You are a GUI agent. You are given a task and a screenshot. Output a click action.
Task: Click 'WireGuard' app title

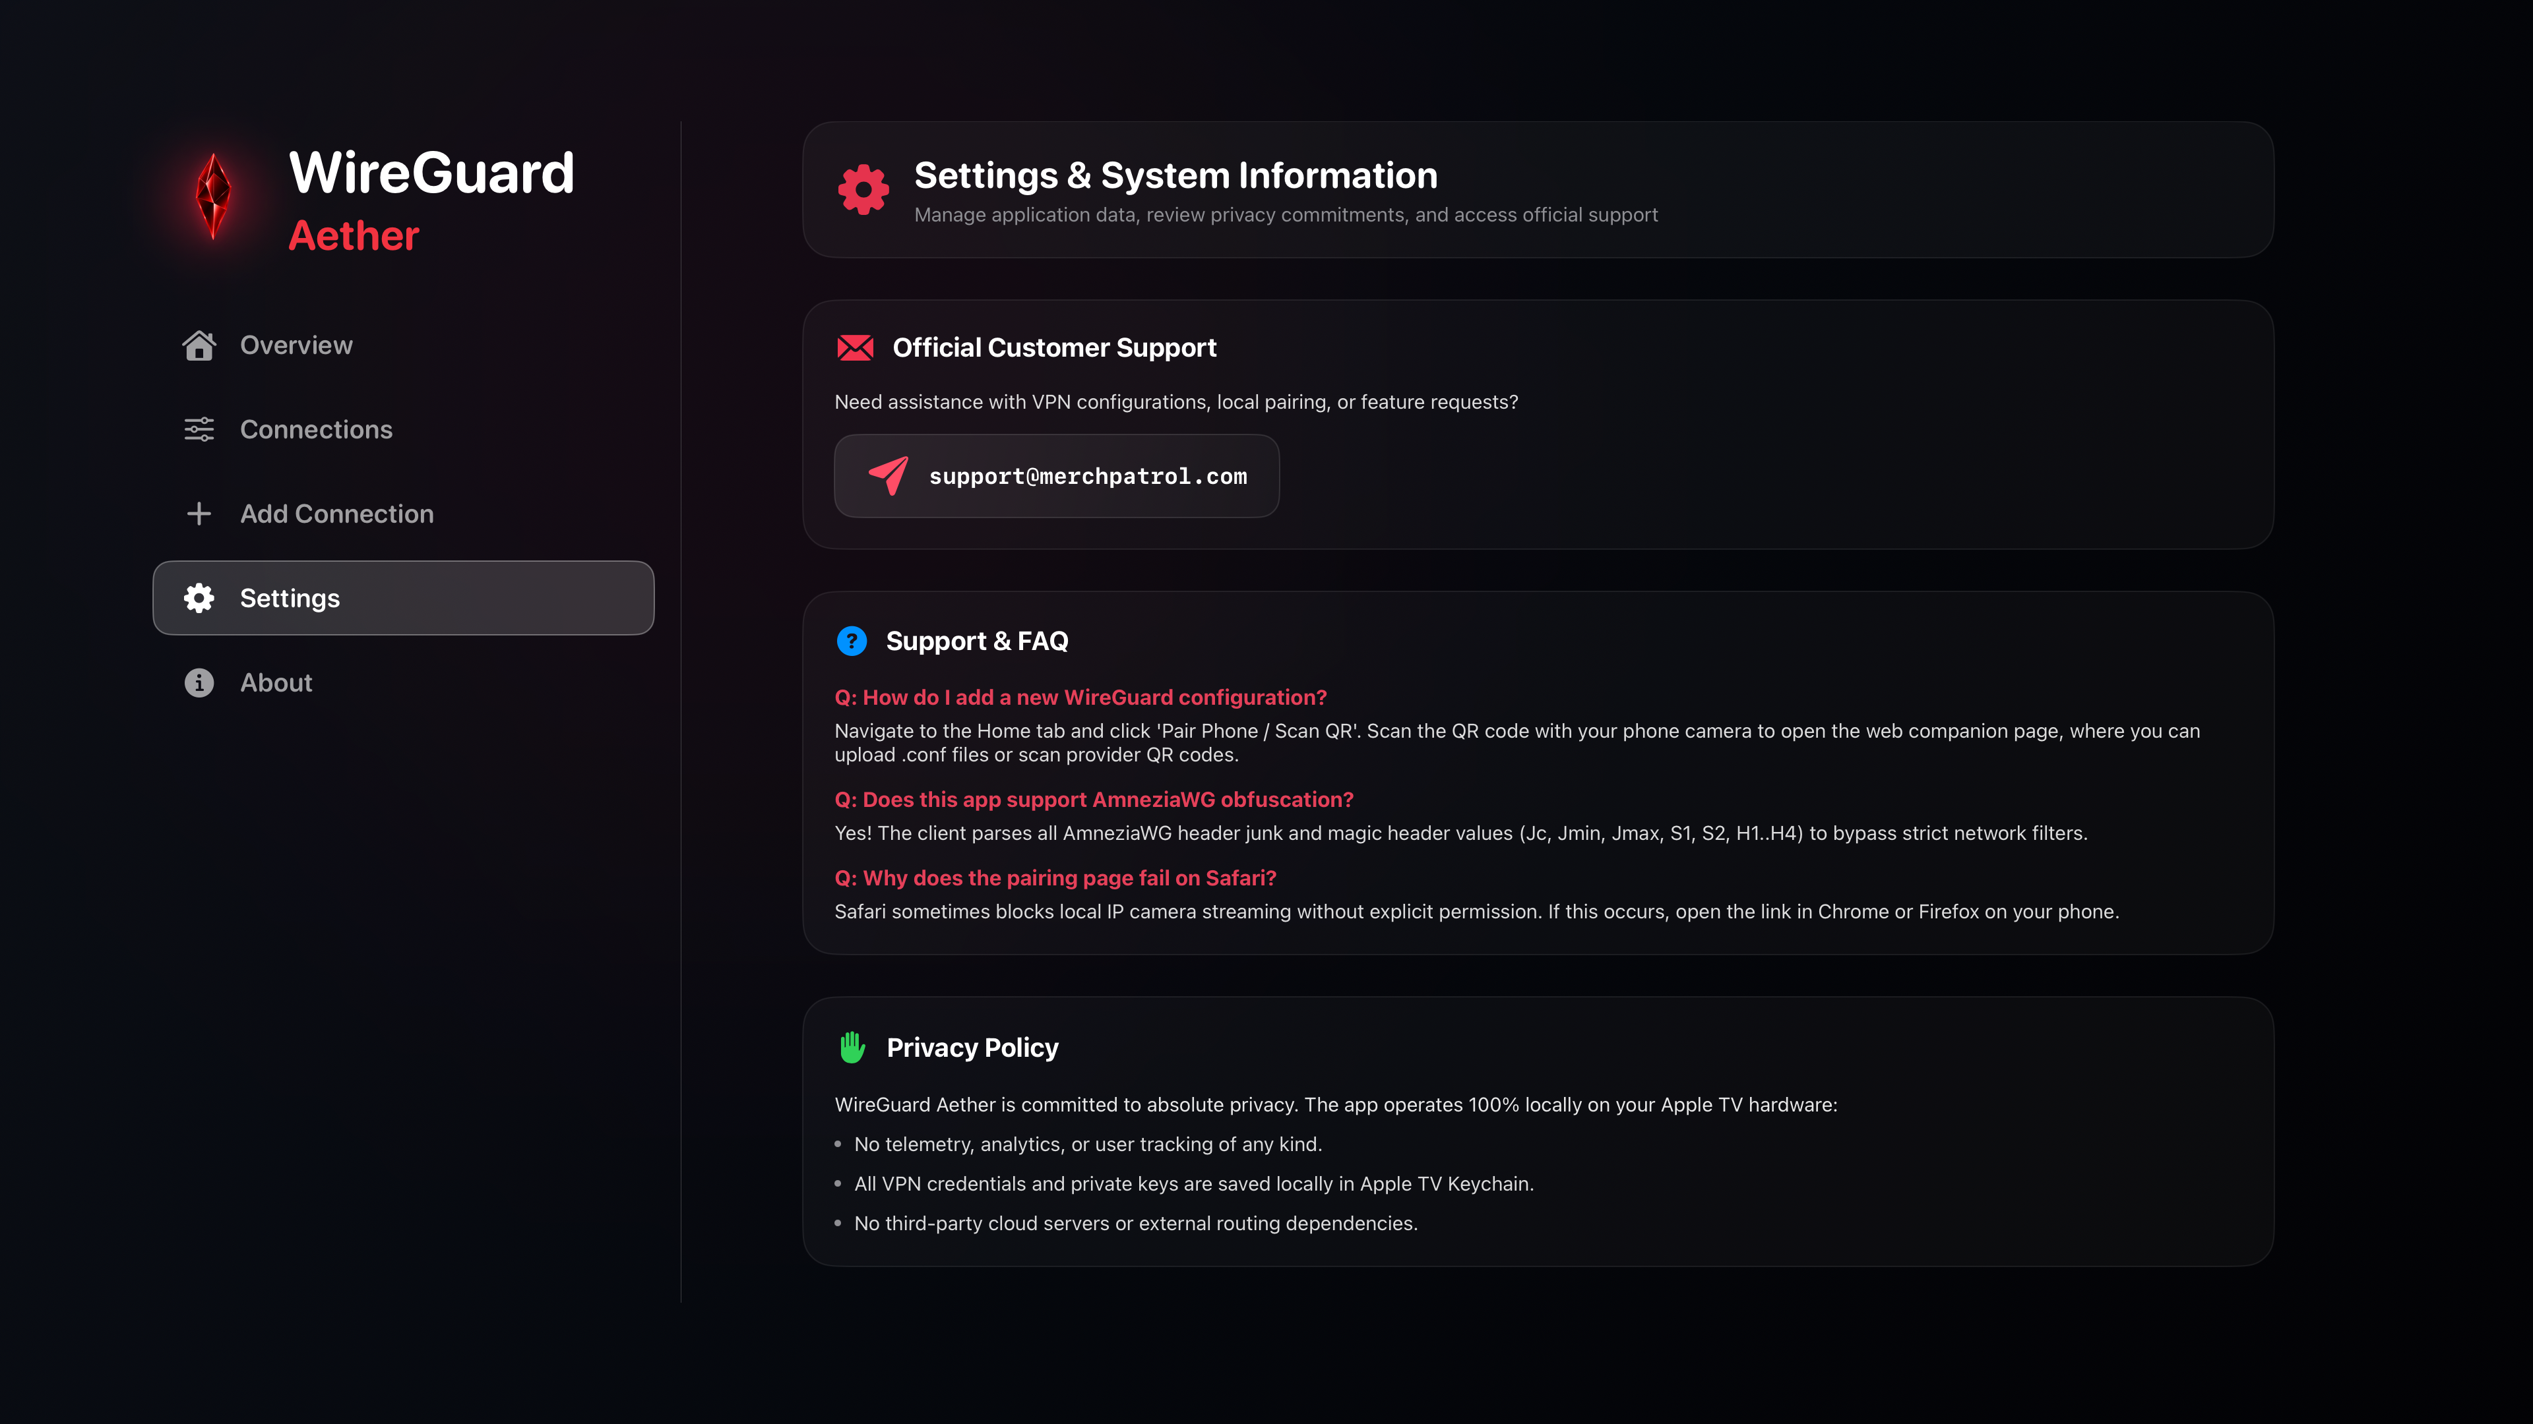coord(431,173)
